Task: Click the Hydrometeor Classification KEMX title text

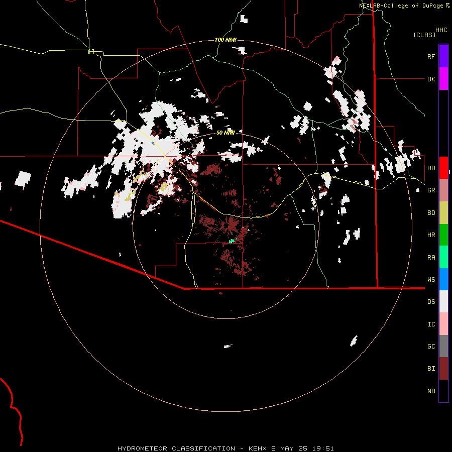Action: [225, 448]
